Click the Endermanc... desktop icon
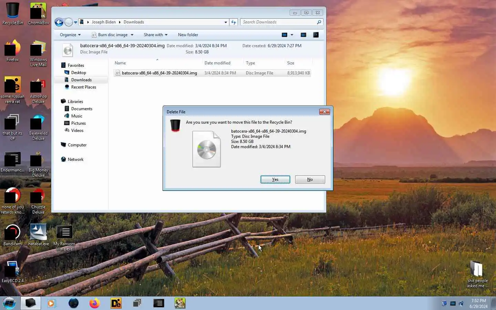 point(13,162)
